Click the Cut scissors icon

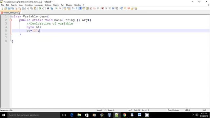coord(28,8)
